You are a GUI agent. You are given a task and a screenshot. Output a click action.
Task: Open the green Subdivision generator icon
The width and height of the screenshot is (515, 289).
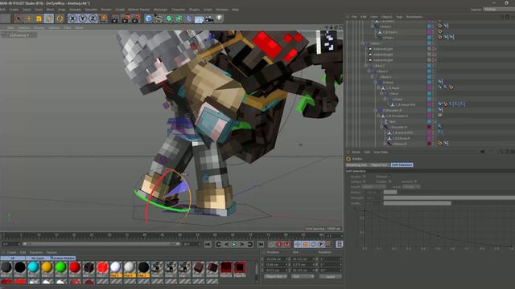169,18
